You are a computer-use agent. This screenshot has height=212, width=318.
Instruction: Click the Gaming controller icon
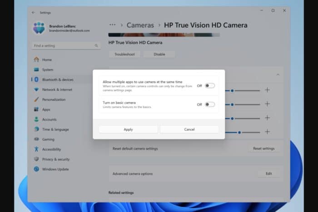[x=36, y=139]
